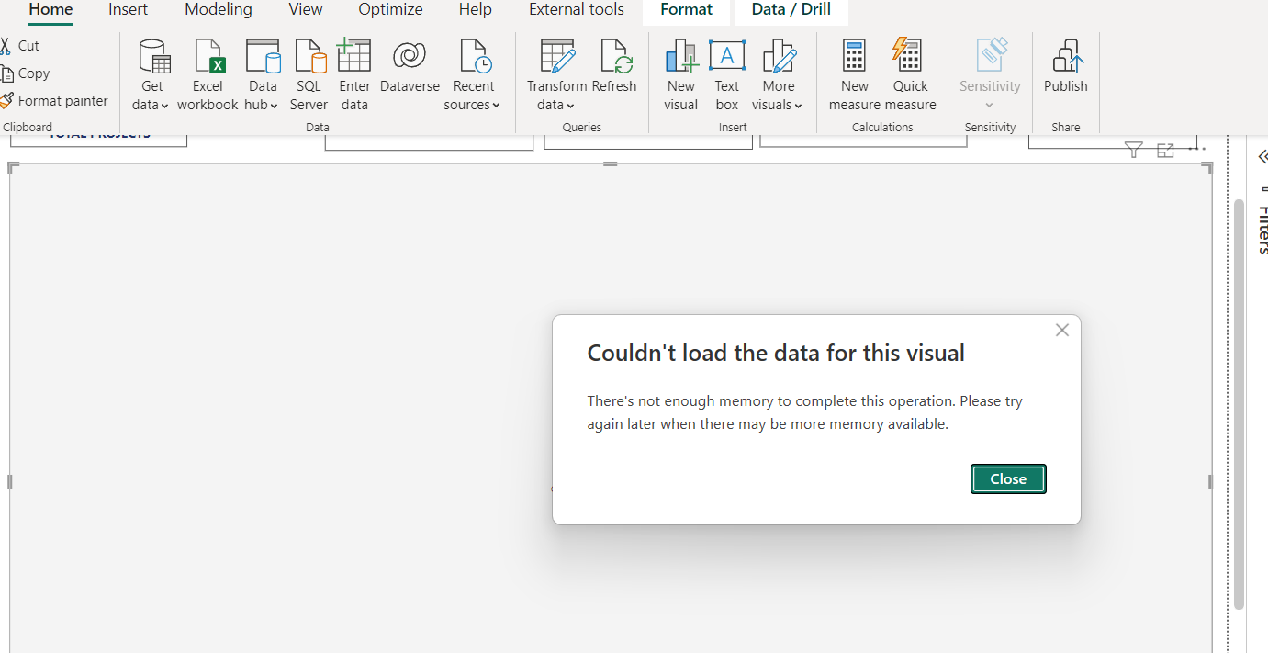Refresh the data queries
This screenshot has width=1268, height=653.
[614, 66]
